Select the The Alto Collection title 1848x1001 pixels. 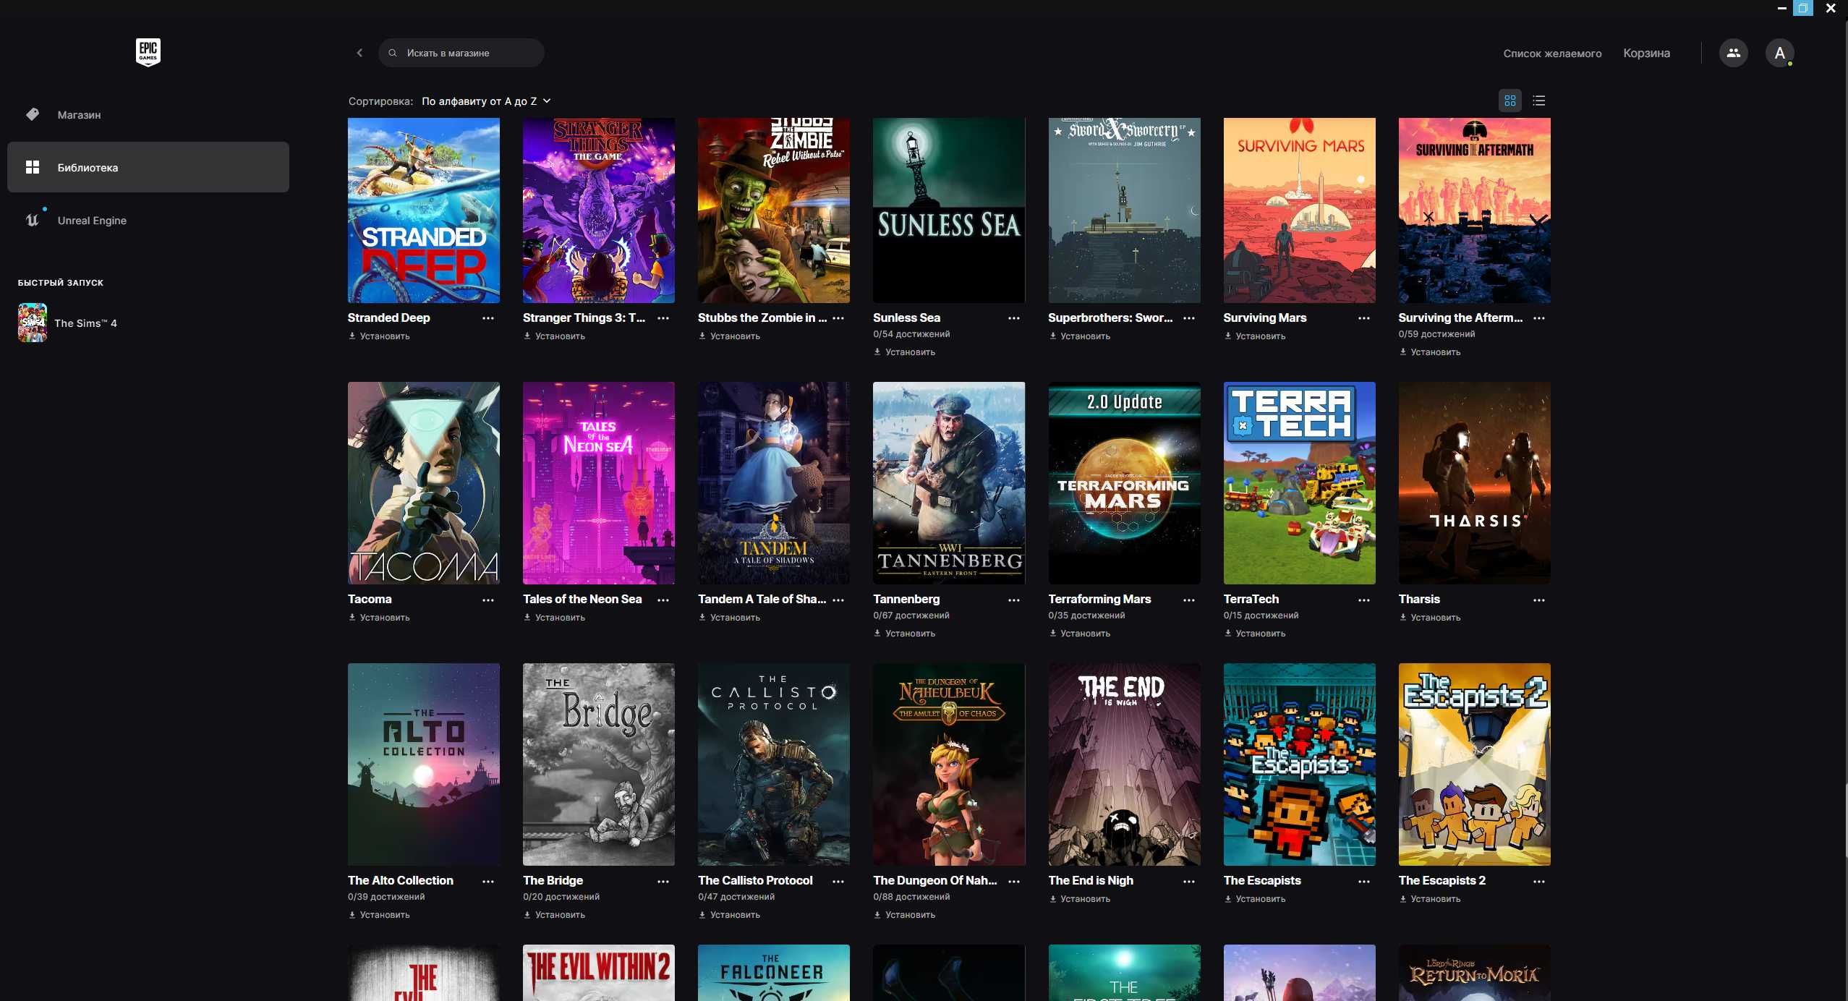point(401,881)
